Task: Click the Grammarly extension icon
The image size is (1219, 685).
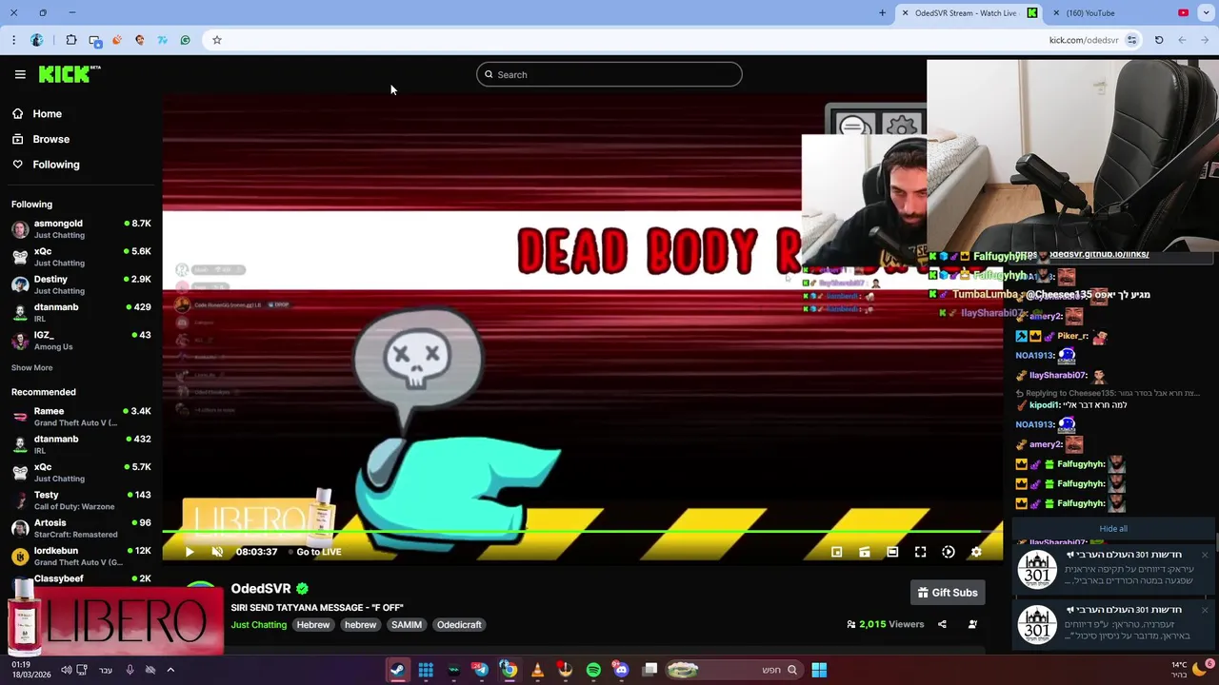Action: click(185, 40)
